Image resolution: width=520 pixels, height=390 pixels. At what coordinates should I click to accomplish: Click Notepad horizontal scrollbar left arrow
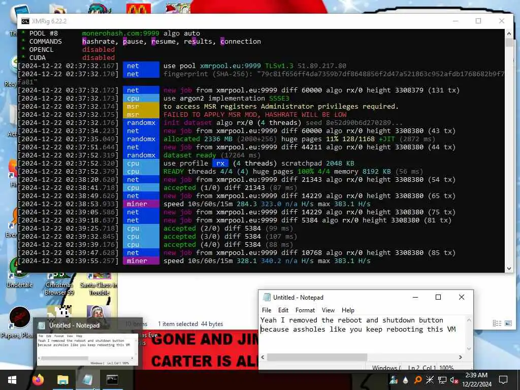point(263,357)
